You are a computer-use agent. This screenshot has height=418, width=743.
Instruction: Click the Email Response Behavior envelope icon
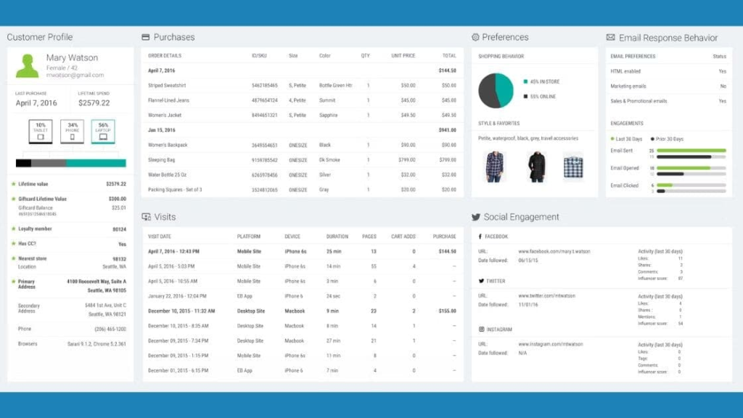pyautogui.click(x=611, y=38)
